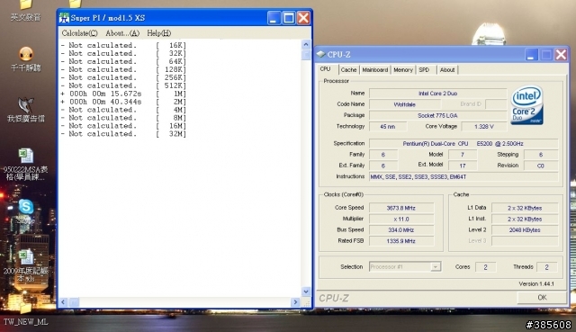Open the Calculate menu in Super PI

point(80,33)
